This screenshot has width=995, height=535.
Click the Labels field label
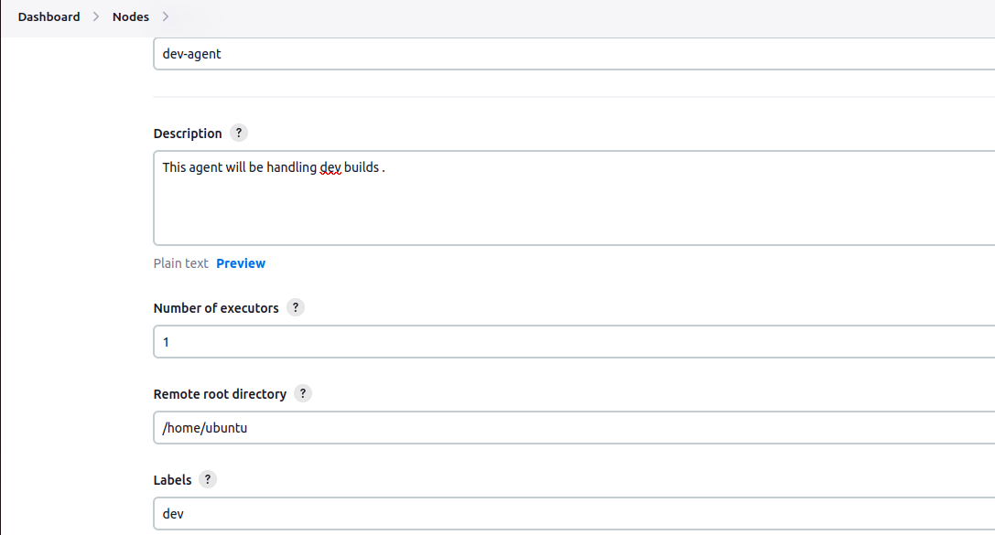coord(173,480)
